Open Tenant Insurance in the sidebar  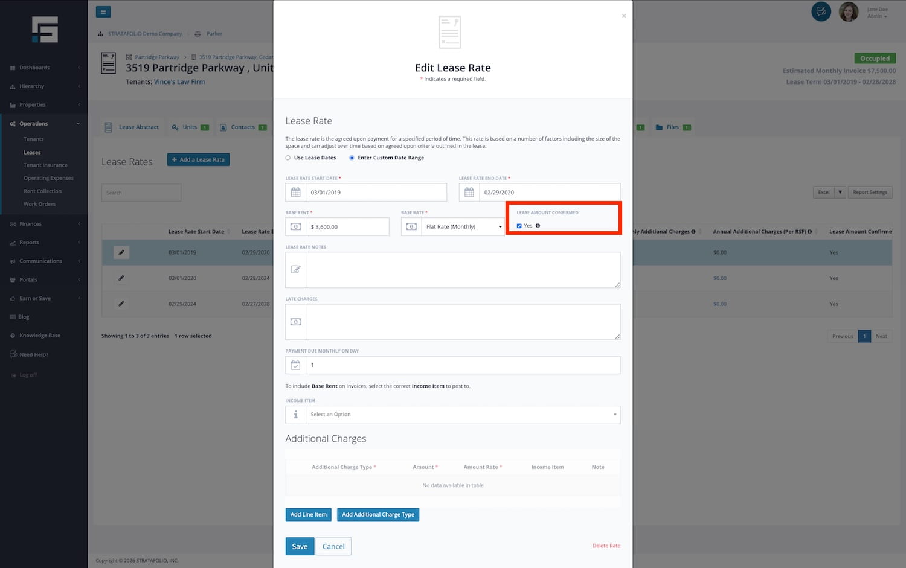[x=45, y=165]
